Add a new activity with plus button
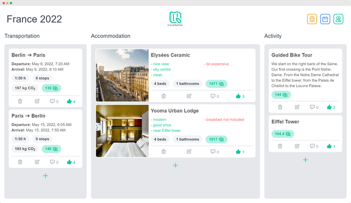Image resolution: width=351 pixels, height=203 pixels. pyautogui.click(x=306, y=160)
